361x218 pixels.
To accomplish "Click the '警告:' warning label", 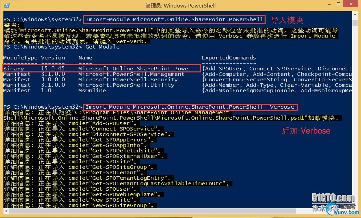I will click(12, 25).
